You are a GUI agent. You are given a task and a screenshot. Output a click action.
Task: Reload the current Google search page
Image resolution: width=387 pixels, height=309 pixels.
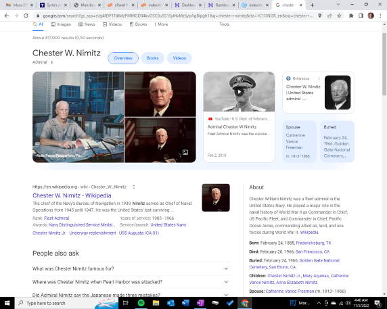[26, 16]
